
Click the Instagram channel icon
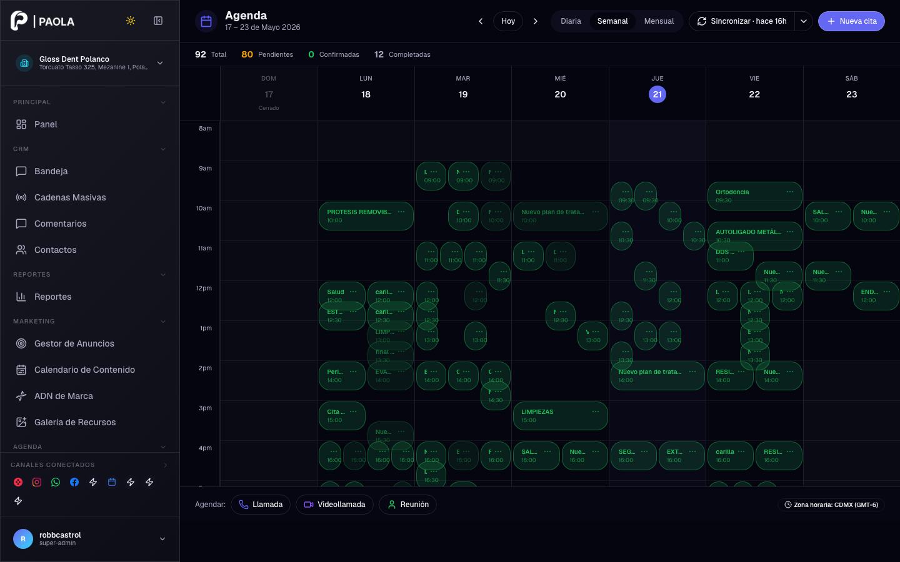tap(37, 482)
